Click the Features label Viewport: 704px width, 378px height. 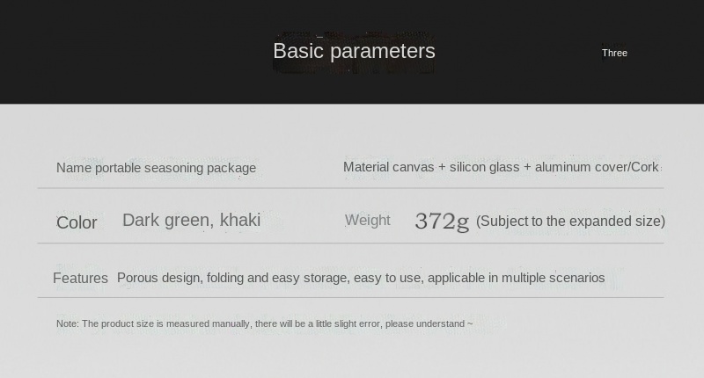pyautogui.click(x=80, y=279)
